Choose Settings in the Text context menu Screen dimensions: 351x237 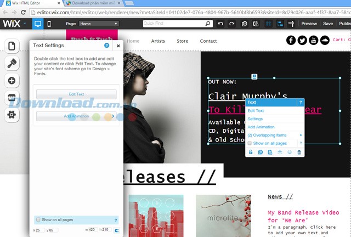tap(255, 119)
